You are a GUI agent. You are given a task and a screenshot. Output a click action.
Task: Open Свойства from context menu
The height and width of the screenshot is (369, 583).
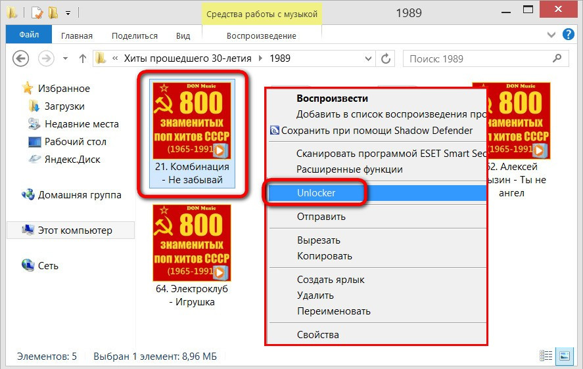[x=318, y=335]
